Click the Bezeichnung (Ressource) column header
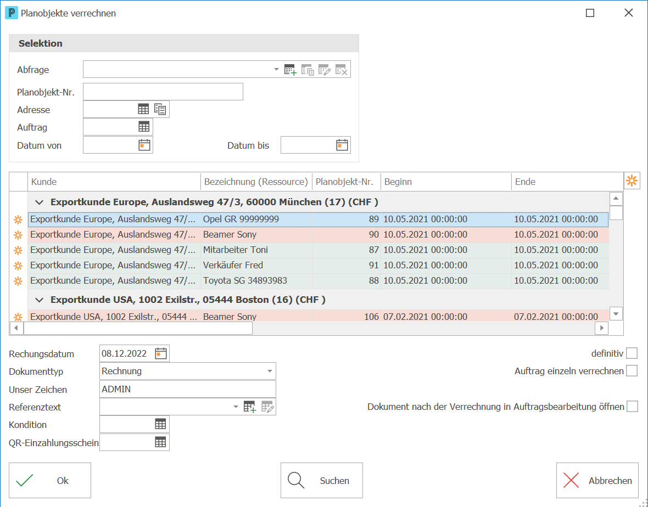The height and width of the screenshot is (507, 648). (256, 182)
